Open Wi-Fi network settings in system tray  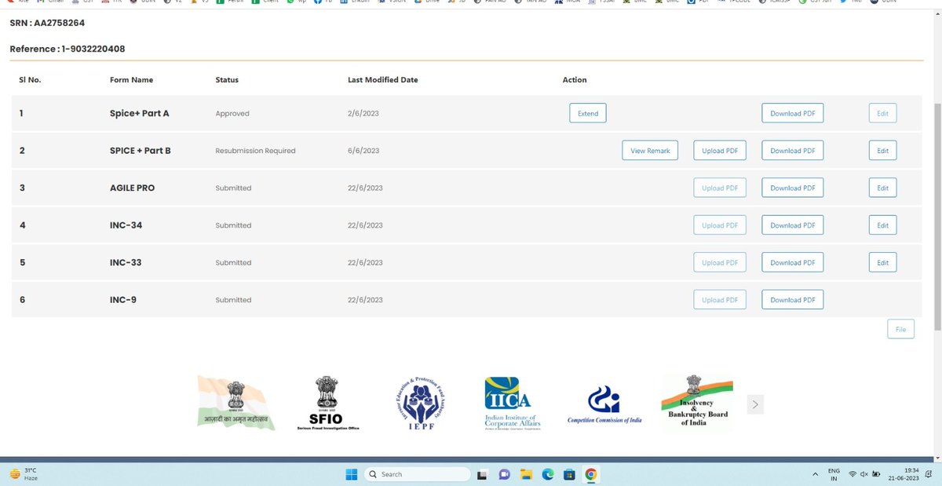click(x=853, y=474)
